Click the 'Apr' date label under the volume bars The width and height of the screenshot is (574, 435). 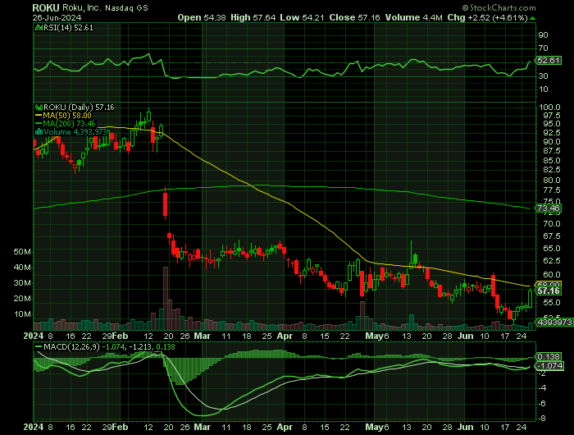285,336
